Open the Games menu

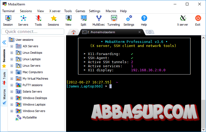point(80,11)
